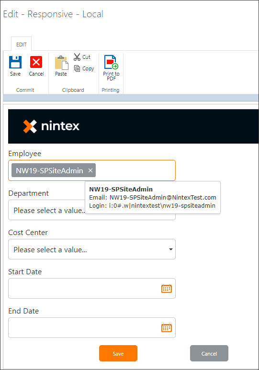Click the bold NW19-SPSiteAdmin tooltip heading
The width and height of the screenshot is (259, 370).
coord(121,189)
